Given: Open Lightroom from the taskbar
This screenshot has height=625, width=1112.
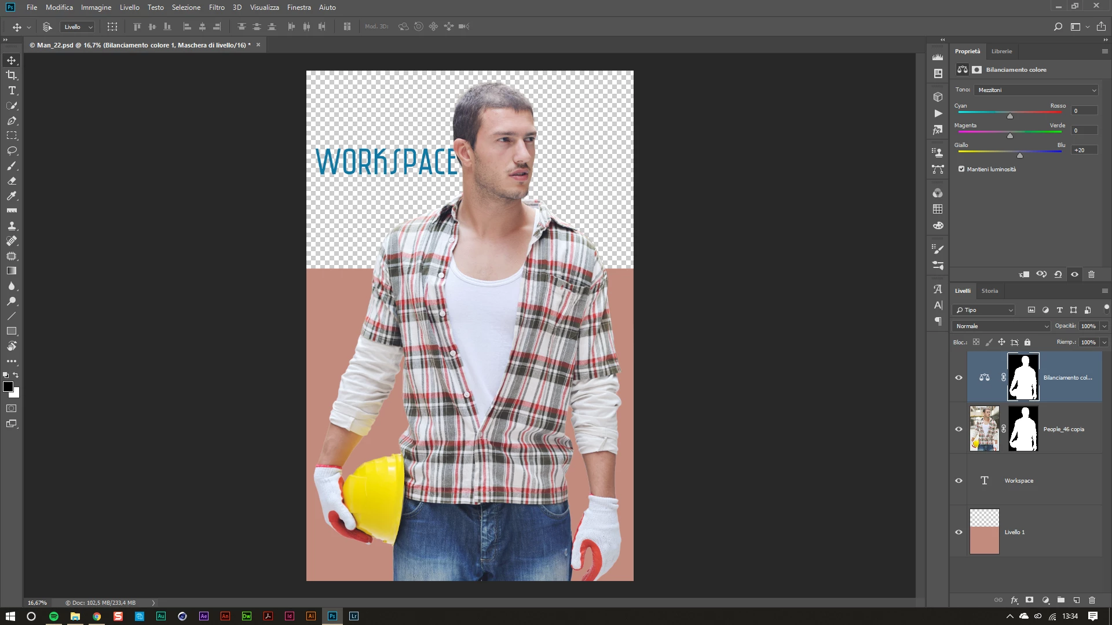Looking at the screenshot, I should coord(354,616).
